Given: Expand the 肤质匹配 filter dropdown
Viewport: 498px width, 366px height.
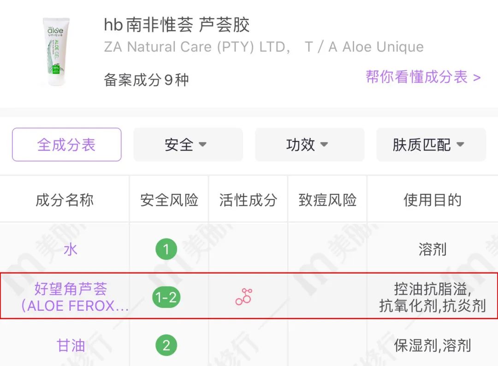Looking at the screenshot, I should pyautogui.click(x=431, y=145).
